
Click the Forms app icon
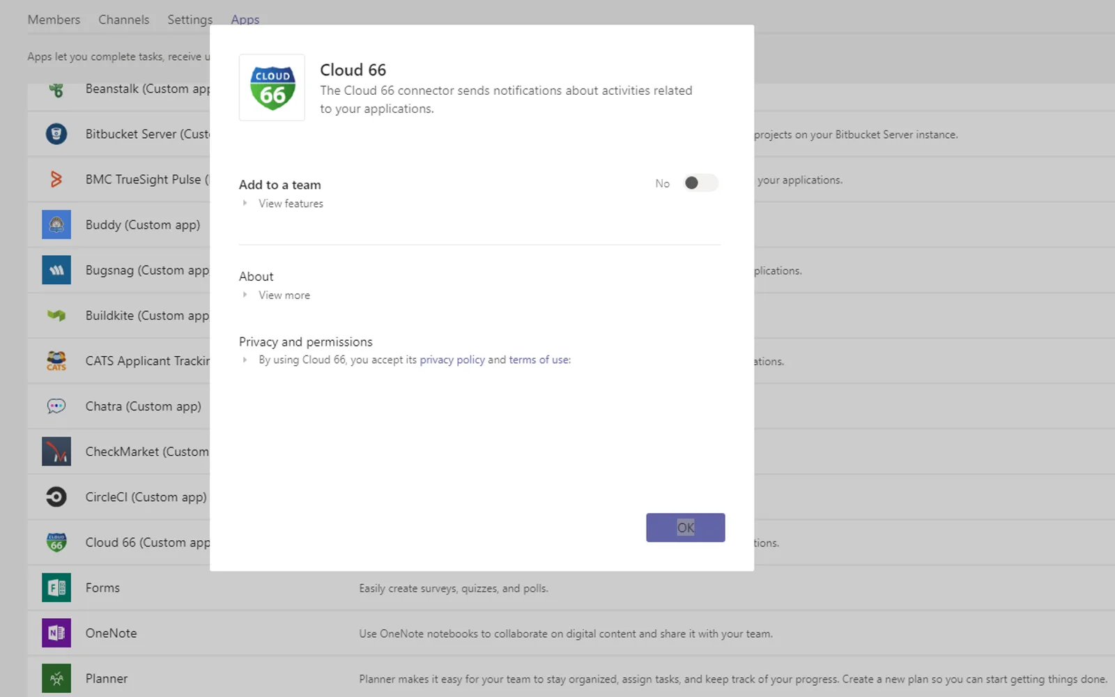[x=56, y=588]
